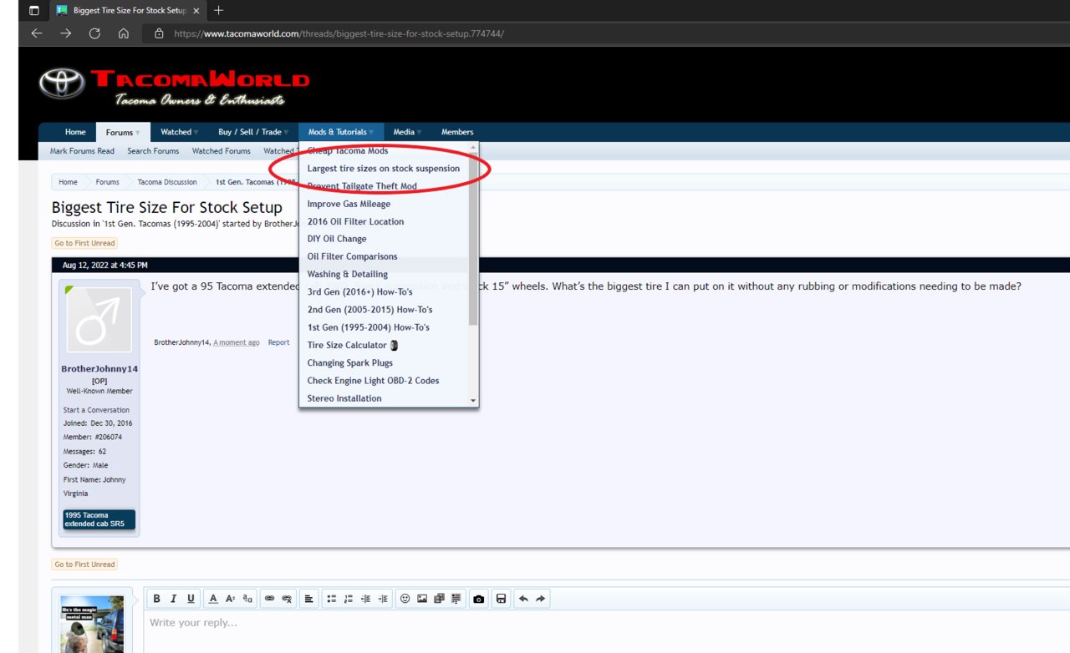Click the browser forward arrow
The height and width of the screenshot is (653, 1070).
[65, 33]
